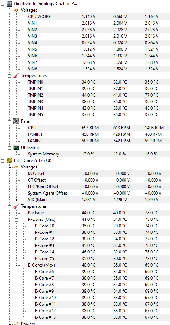This screenshot has height=325, width=170.
Task: Select the E-Core #13 row
Action: (x=101, y=317)
